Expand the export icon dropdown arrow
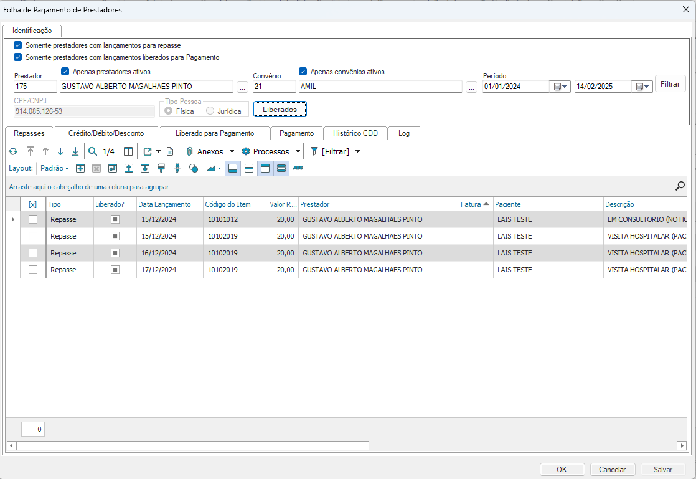 coord(159,152)
